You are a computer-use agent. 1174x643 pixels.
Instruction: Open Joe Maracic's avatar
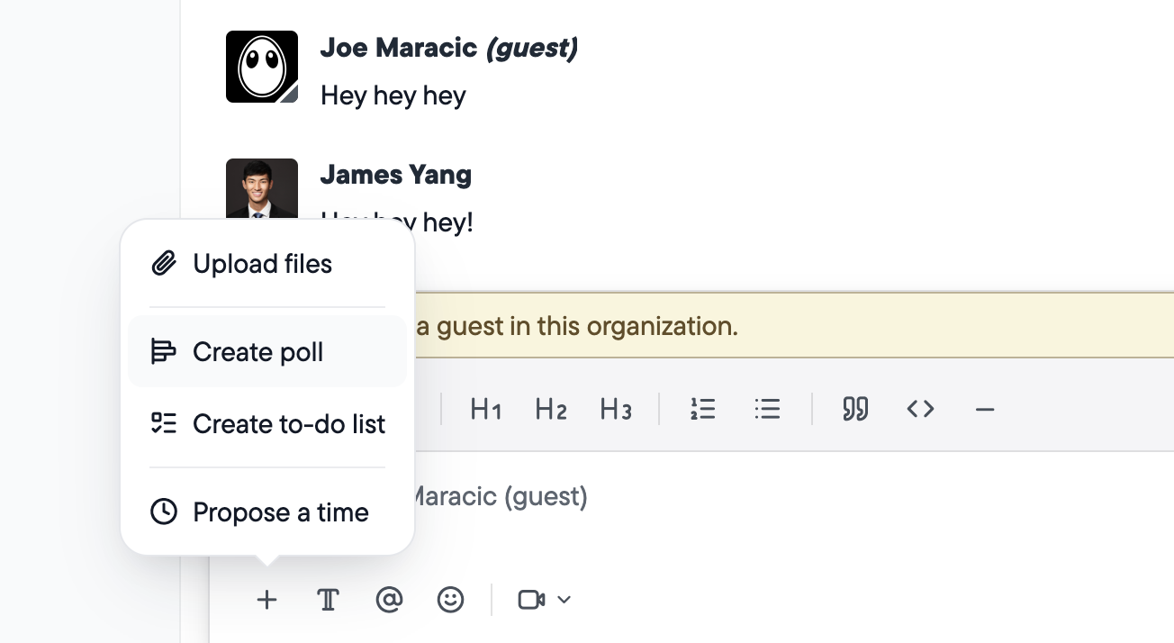click(x=262, y=67)
